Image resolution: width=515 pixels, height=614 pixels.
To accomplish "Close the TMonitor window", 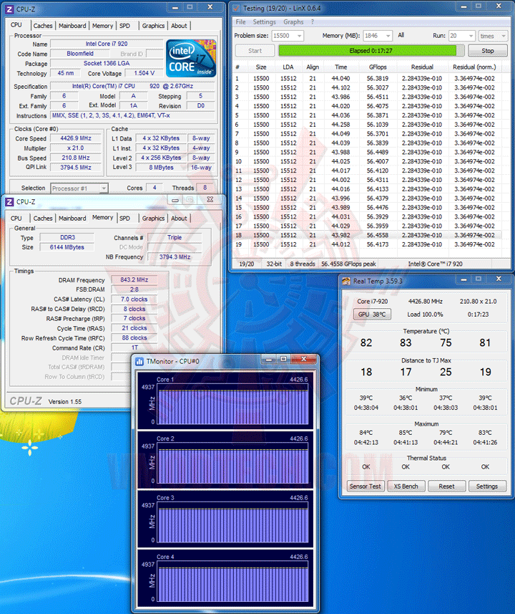I will tap(304, 359).
